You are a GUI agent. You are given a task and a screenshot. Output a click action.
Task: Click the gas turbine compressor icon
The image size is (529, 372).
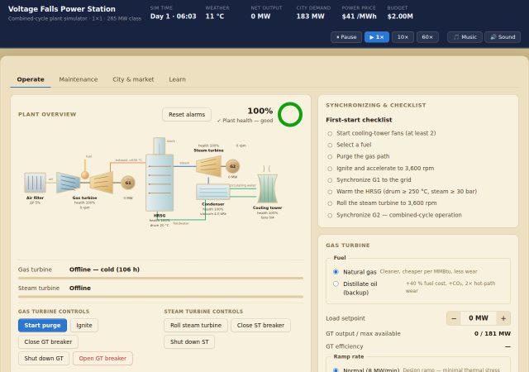68,183
